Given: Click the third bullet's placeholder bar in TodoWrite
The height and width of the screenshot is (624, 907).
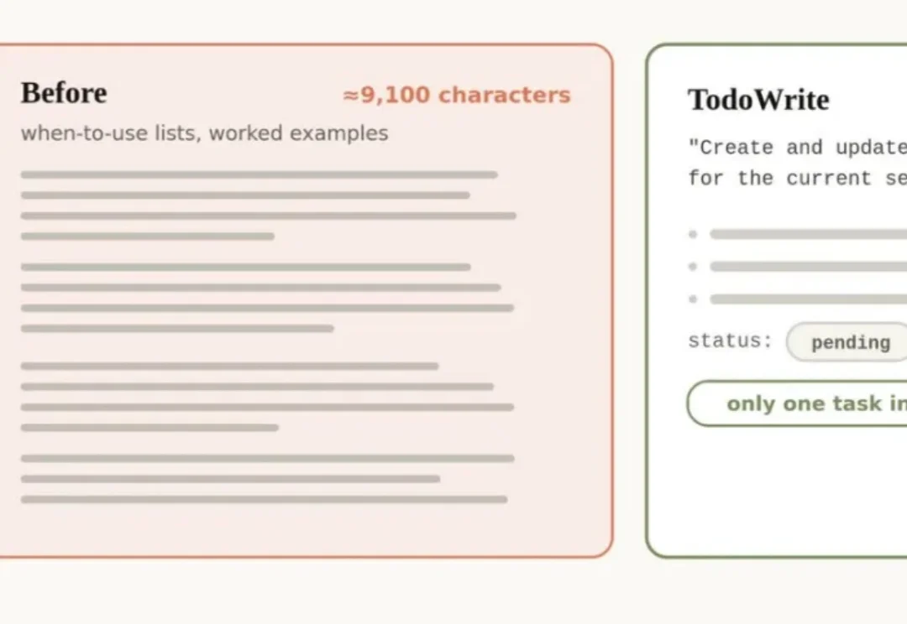Looking at the screenshot, I should 809,299.
